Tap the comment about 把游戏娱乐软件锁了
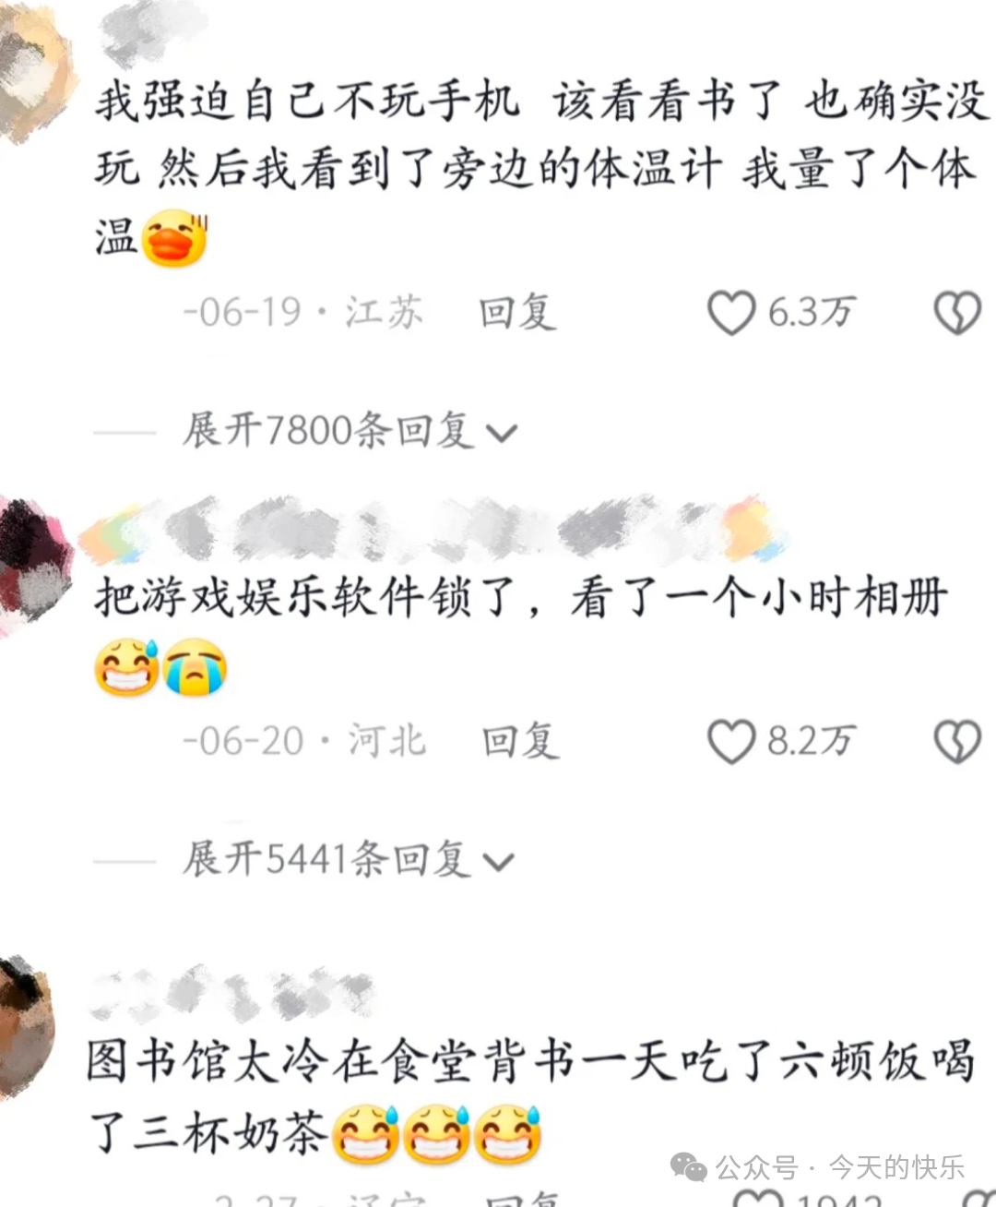Image resolution: width=996 pixels, height=1207 pixels. pos(521,633)
